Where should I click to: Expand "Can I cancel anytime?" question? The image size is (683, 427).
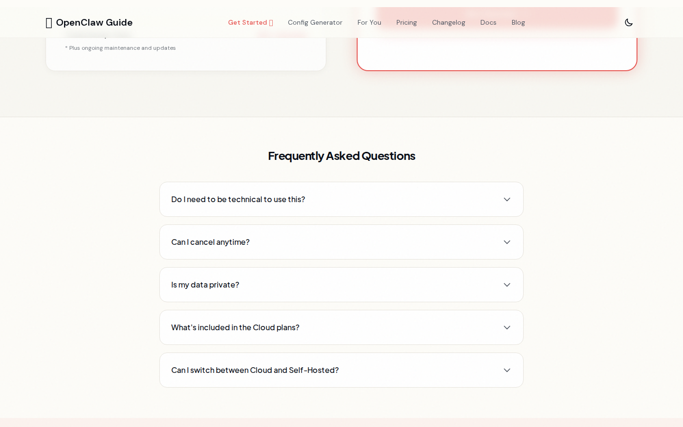pos(211,242)
